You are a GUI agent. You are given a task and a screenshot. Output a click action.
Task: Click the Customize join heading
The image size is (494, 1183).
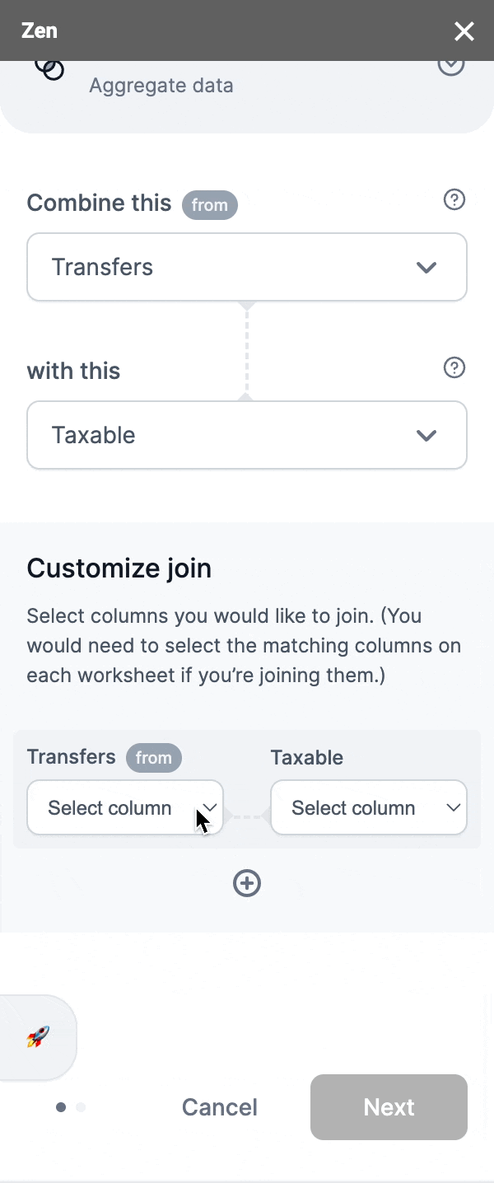tap(119, 568)
